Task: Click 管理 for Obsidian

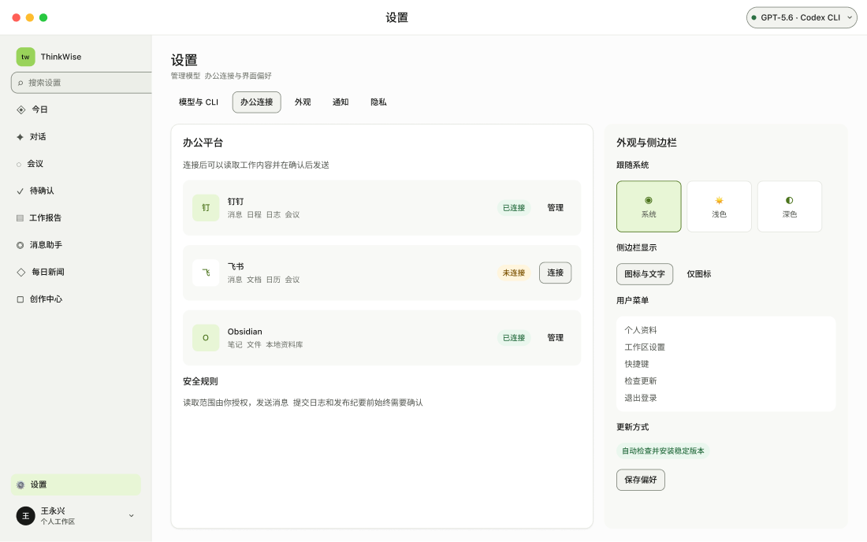Action: click(555, 338)
